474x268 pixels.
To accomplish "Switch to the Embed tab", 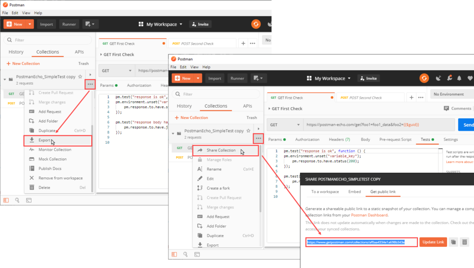I will click(355, 191).
